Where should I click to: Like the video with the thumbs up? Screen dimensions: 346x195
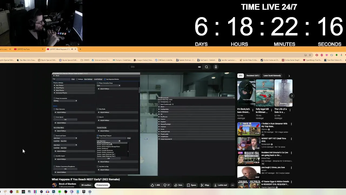pyautogui.click(x=155, y=185)
